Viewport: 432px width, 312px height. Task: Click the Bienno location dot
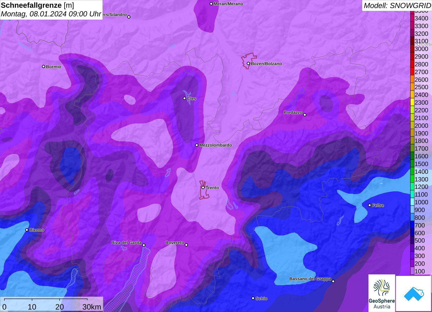tap(27, 230)
